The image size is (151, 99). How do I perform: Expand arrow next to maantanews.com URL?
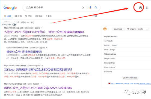coord(42,66)
